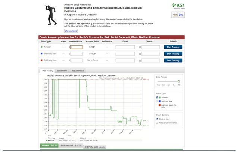Image resolution: width=237 pixels, height=152 pixels.
Task: Set date range to 1m
Action: [158, 85]
